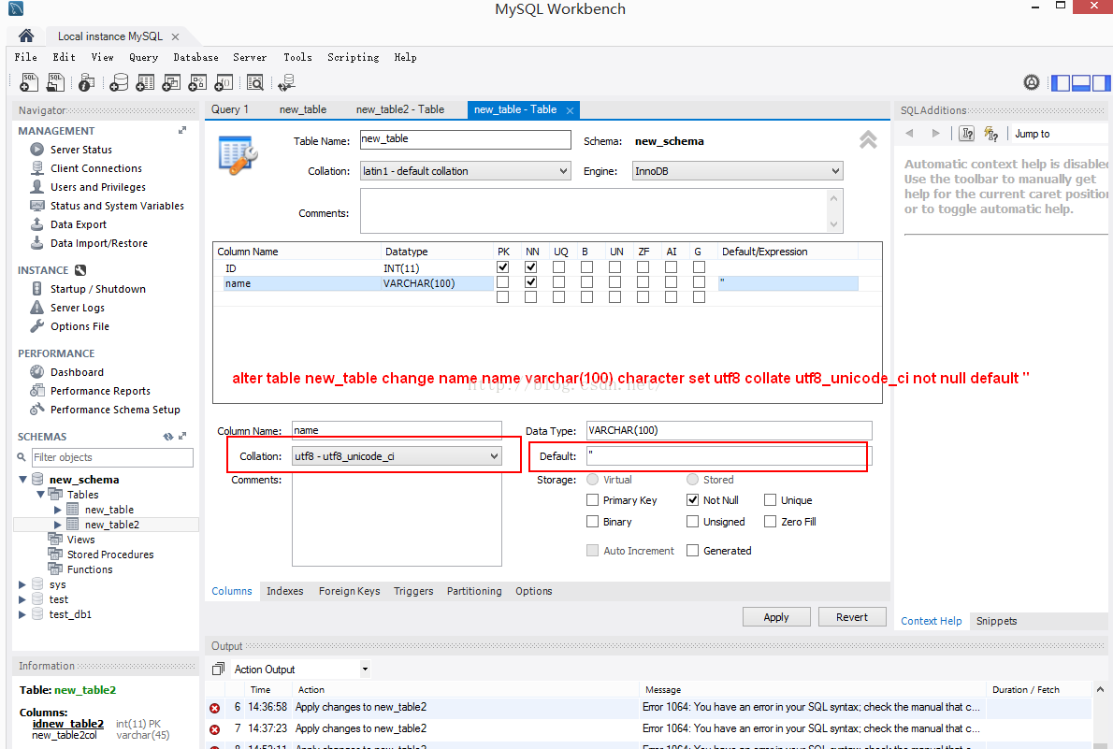Viewport: 1113px width, 749px height.
Task: Close the new_table - Table tab
Action: pyautogui.click(x=570, y=110)
